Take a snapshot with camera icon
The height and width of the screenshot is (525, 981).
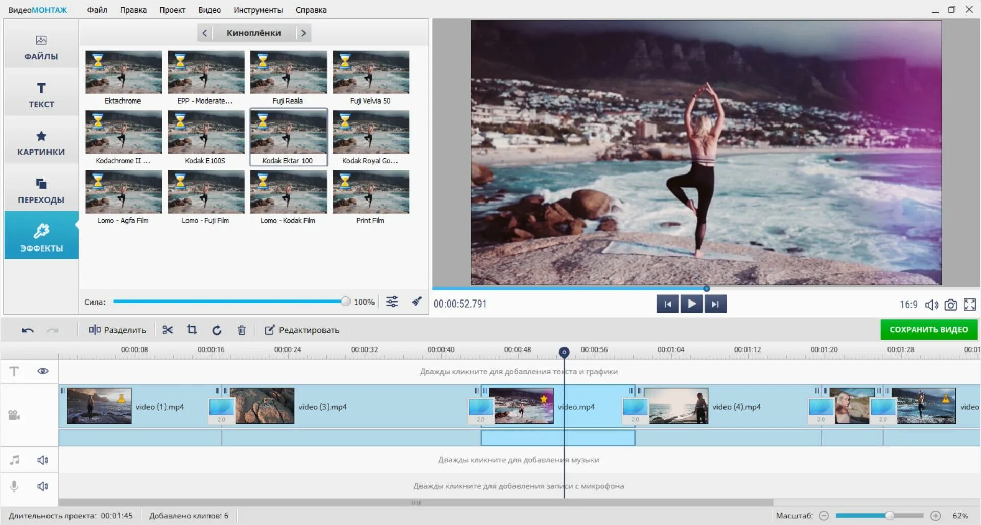tap(951, 305)
